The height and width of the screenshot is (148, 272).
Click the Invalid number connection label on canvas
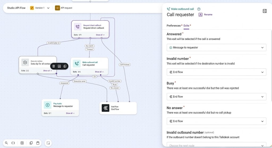tap(114, 81)
